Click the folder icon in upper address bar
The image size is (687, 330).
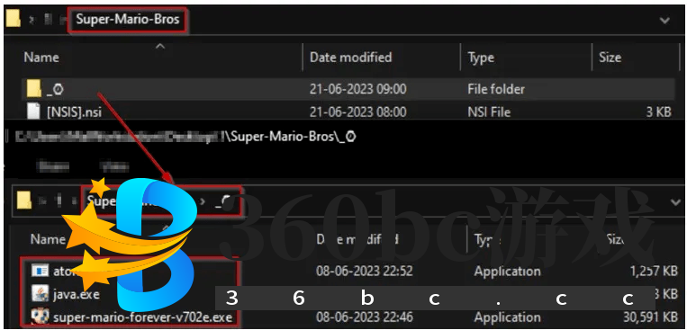click(13, 19)
